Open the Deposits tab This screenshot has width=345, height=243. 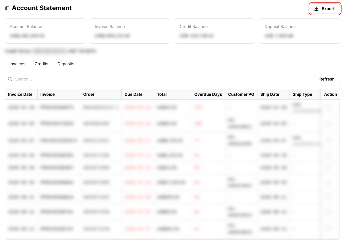coord(66,64)
